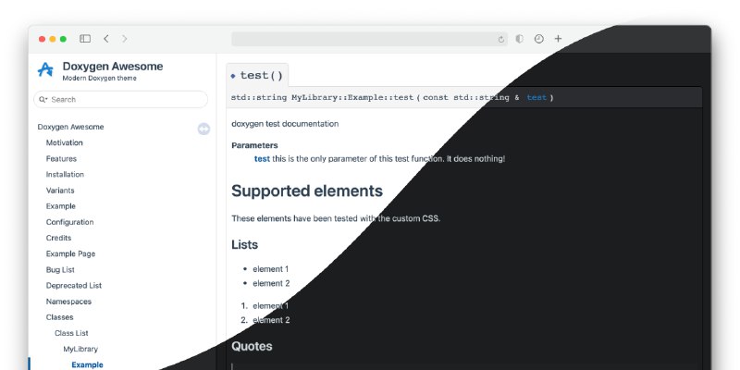740x370 pixels.
Task: Click the blue test parameter name
Action: click(262, 158)
